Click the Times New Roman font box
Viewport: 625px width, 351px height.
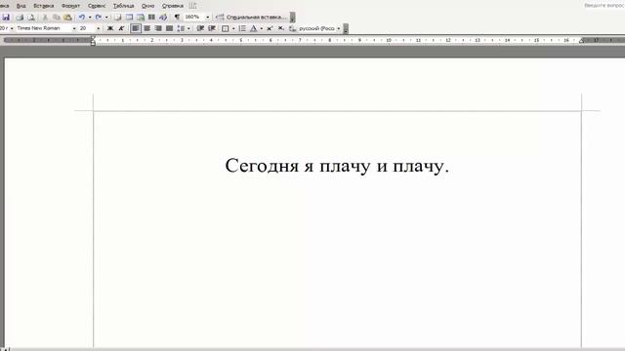click(x=43, y=28)
